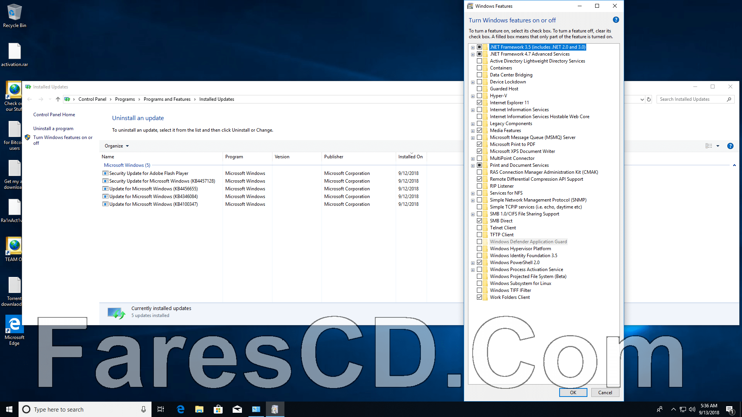Open the Microsoft Edge desktop shortcut
The height and width of the screenshot is (417, 742).
click(x=14, y=331)
